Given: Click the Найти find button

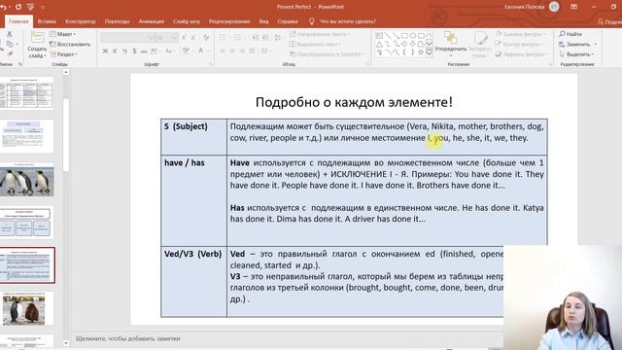Looking at the screenshot, I should pos(570,34).
